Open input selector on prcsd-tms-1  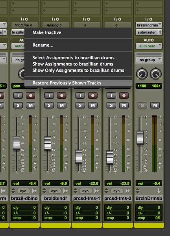click(87, 25)
